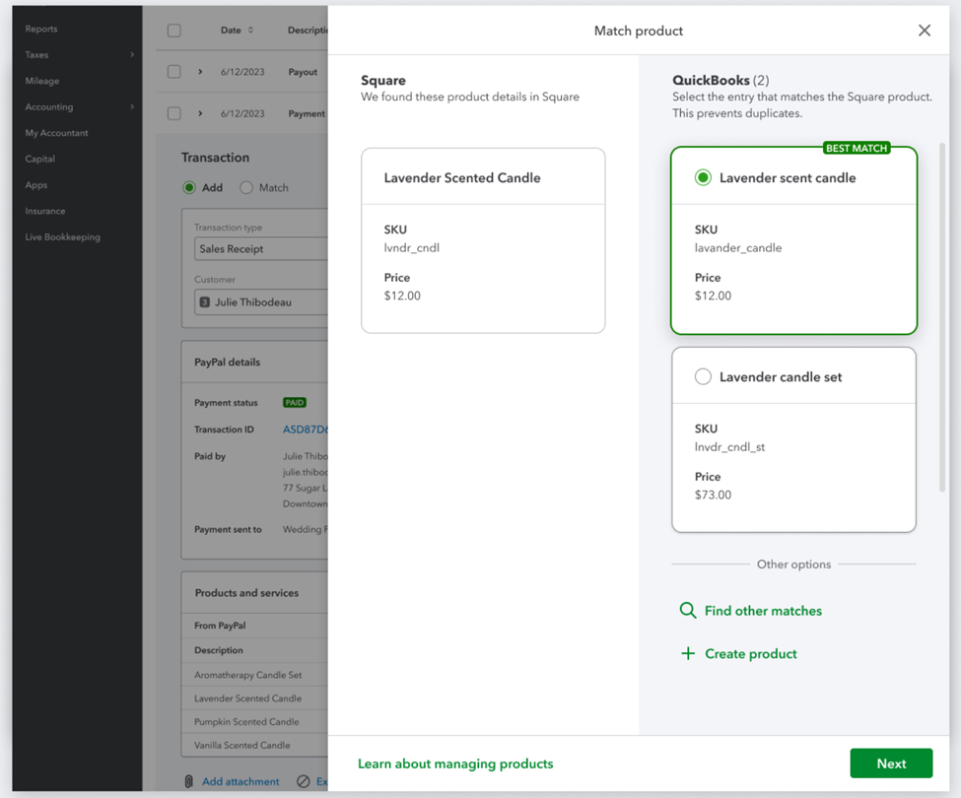This screenshot has height=798, width=961.
Task: Tick the checkbox for the Payout row
Action: (174, 72)
